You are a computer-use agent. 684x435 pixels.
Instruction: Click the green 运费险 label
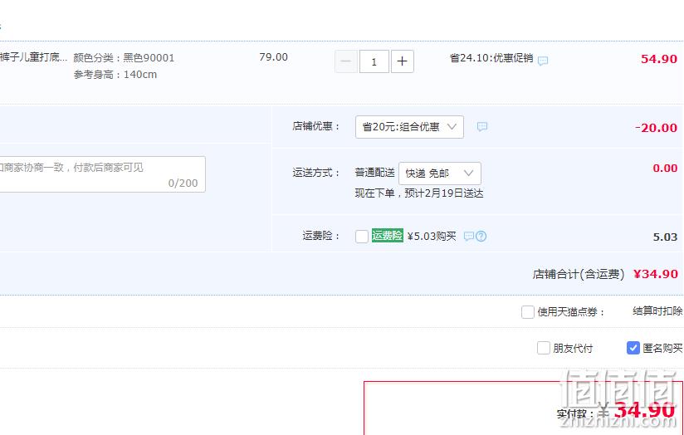pyautogui.click(x=388, y=236)
